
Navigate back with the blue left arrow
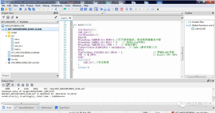56,9
